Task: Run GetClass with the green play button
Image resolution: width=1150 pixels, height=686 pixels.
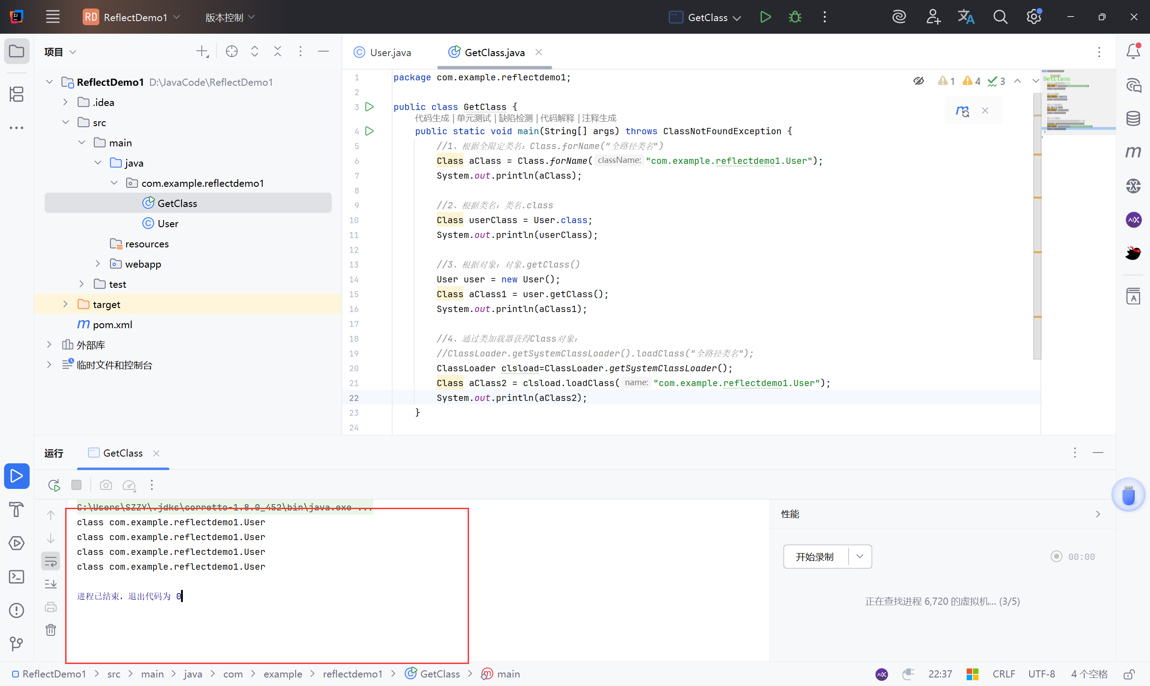Action: click(x=765, y=17)
